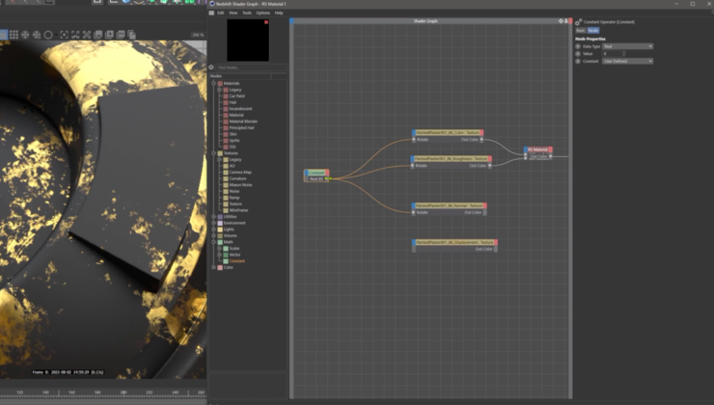
Task: Click the black material preview thumbnail
Action: point(248,40)
